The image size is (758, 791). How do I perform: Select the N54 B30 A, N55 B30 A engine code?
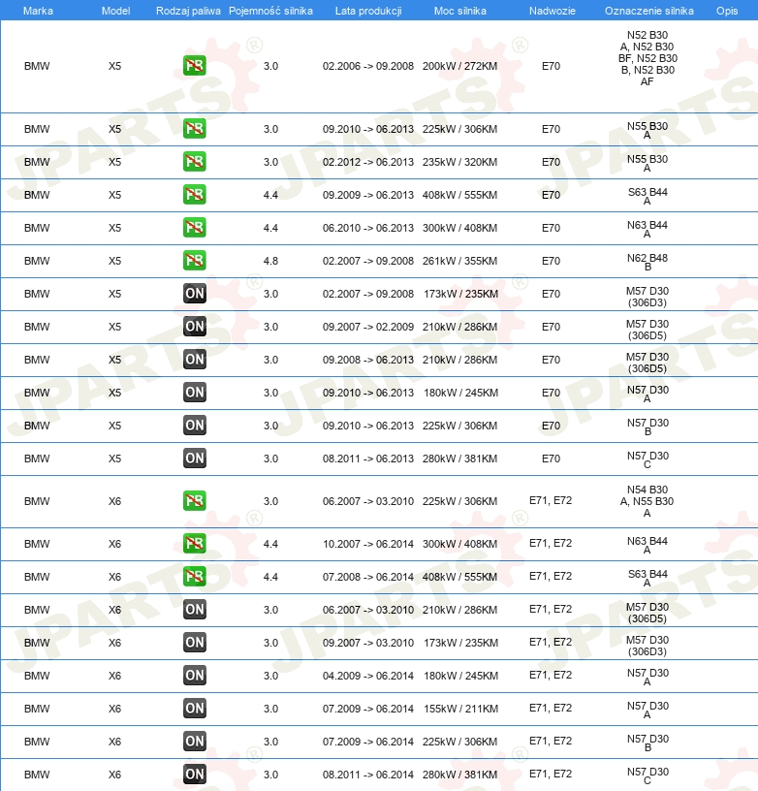pos(647,501)
